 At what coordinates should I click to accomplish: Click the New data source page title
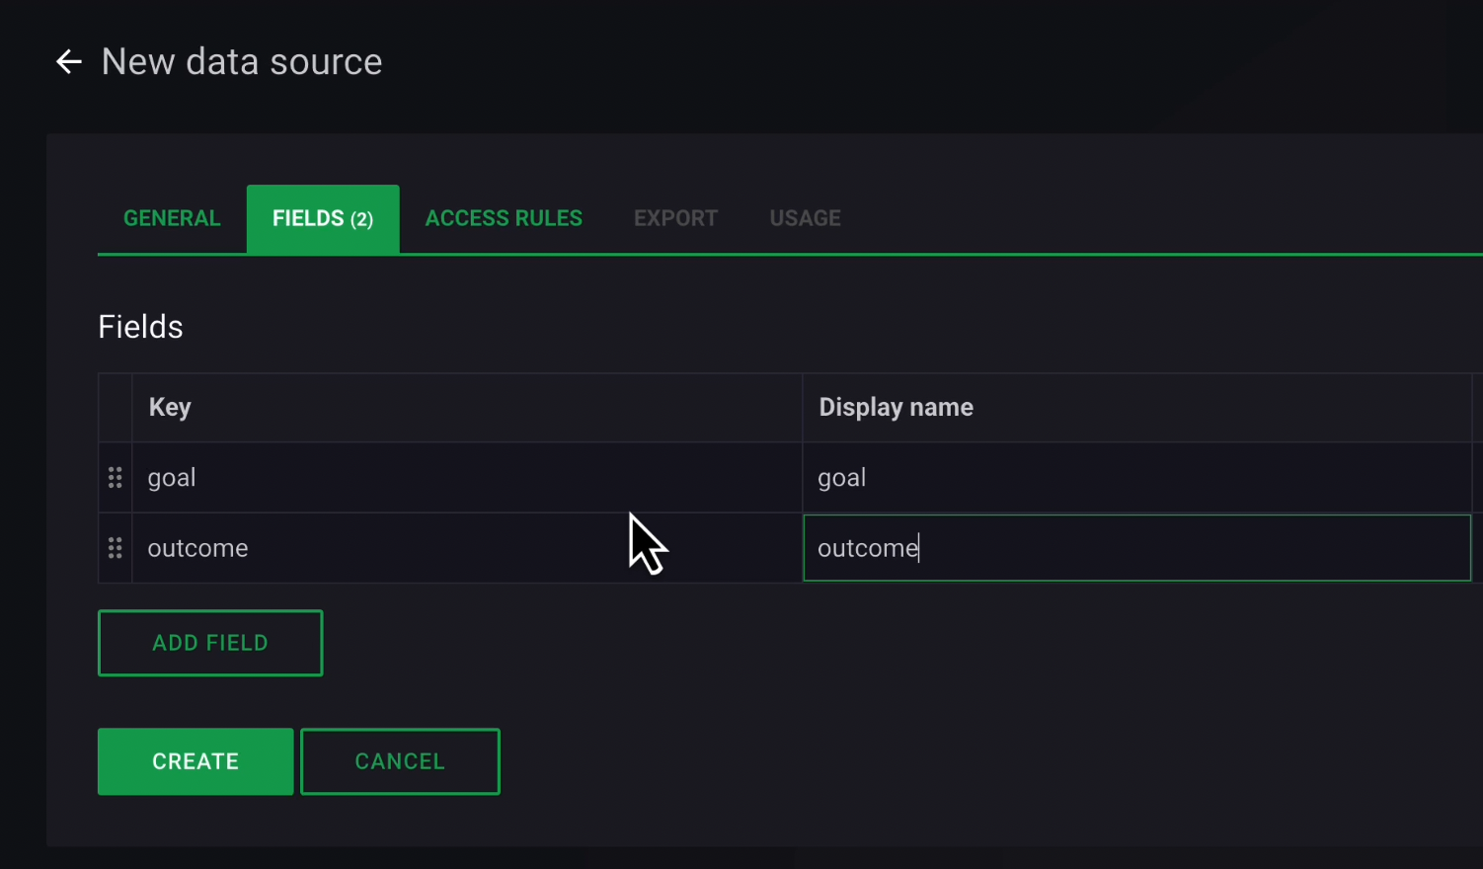(x=242, y=62)
